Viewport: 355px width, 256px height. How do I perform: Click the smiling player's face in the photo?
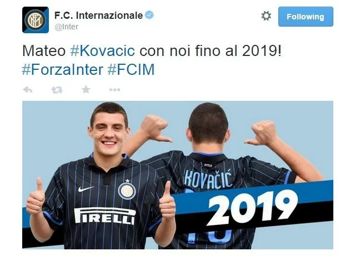(108, 133)
